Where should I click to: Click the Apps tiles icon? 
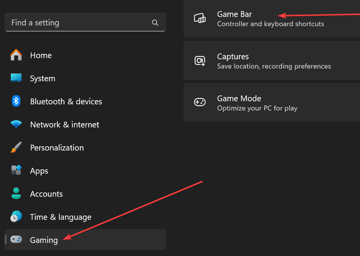point(16,170)
